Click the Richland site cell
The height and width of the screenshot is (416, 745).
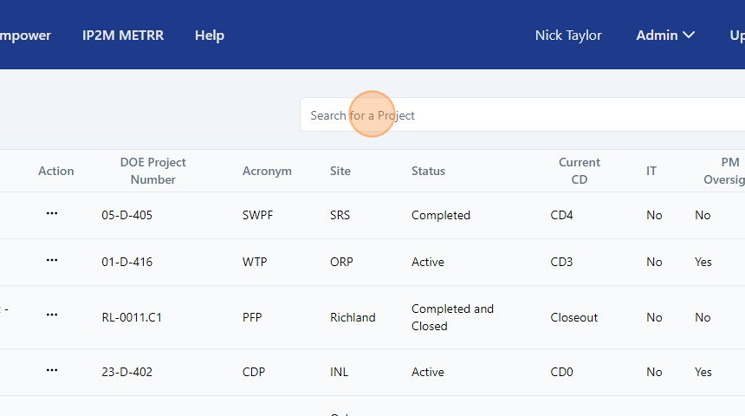coord(353,317)
